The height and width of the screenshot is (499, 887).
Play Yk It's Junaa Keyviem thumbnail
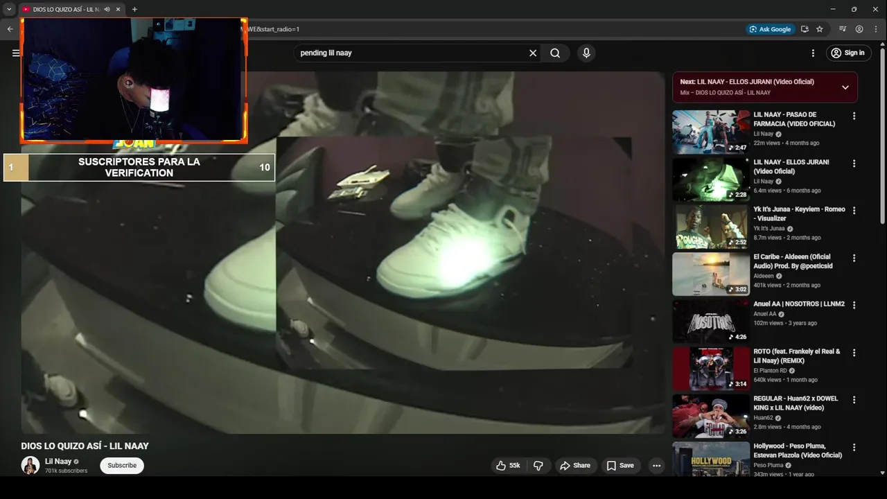(711, 227)
